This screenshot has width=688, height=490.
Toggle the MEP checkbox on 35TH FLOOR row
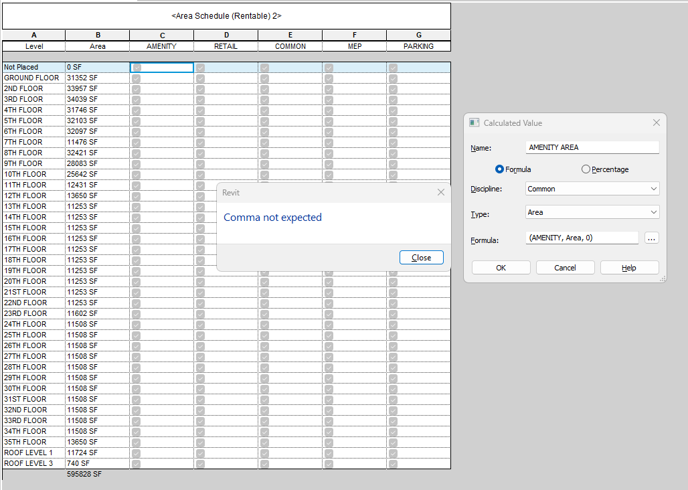click(x=329, y=442)
